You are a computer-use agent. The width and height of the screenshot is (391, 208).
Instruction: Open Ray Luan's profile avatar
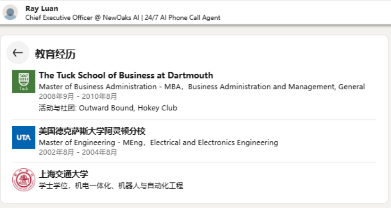[10, 12]
